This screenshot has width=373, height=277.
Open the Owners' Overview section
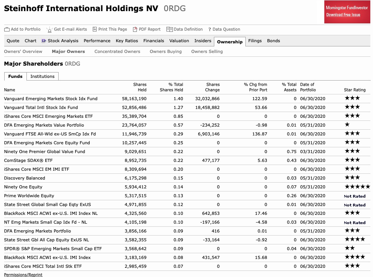(23, 51)
